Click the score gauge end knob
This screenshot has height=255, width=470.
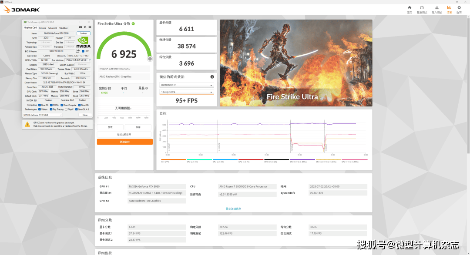[x=150, y=59]
